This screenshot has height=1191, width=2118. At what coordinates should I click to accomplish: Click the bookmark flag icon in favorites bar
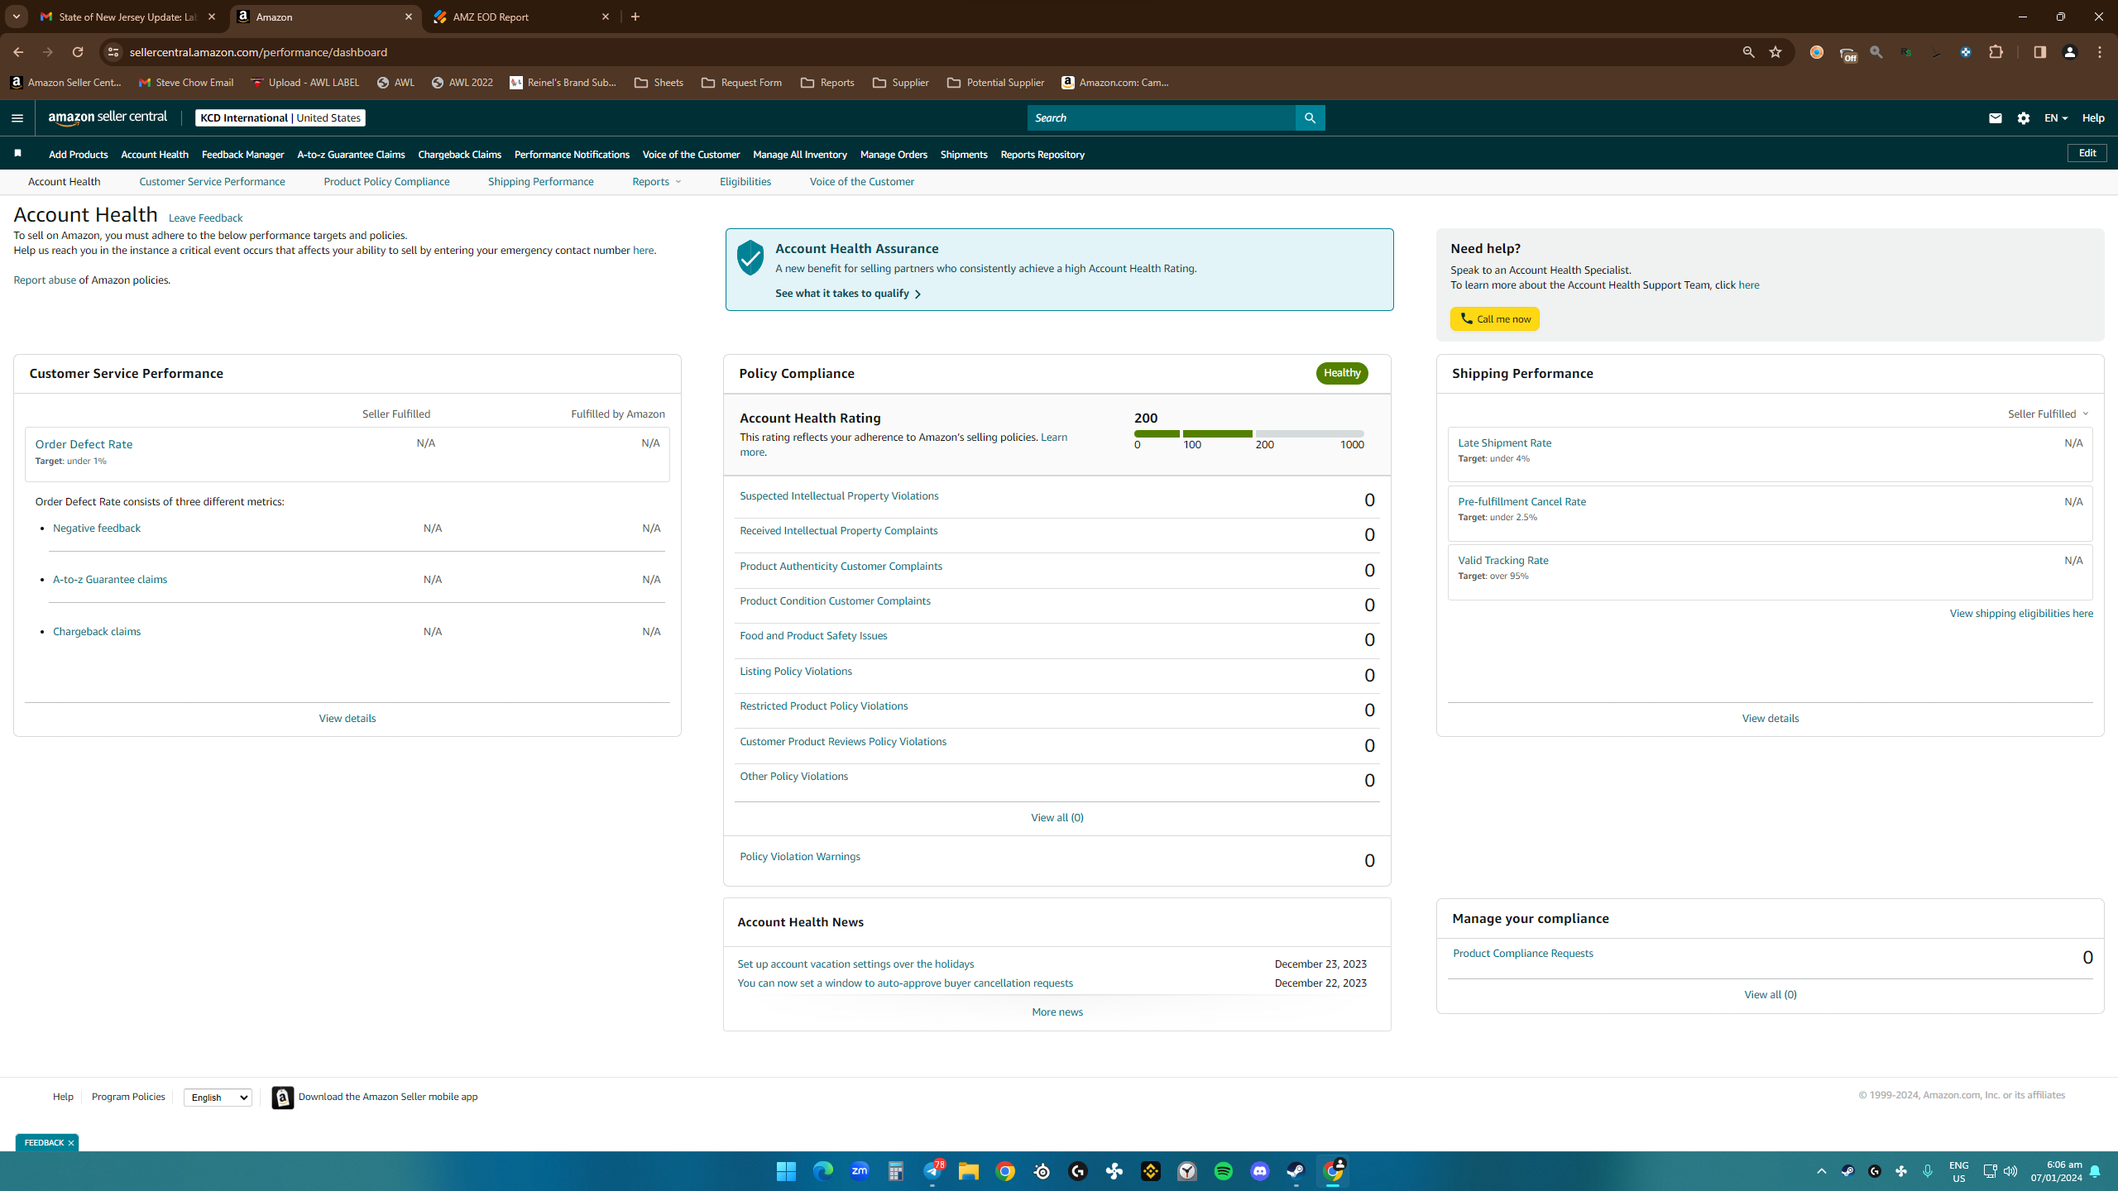point(17,154)
